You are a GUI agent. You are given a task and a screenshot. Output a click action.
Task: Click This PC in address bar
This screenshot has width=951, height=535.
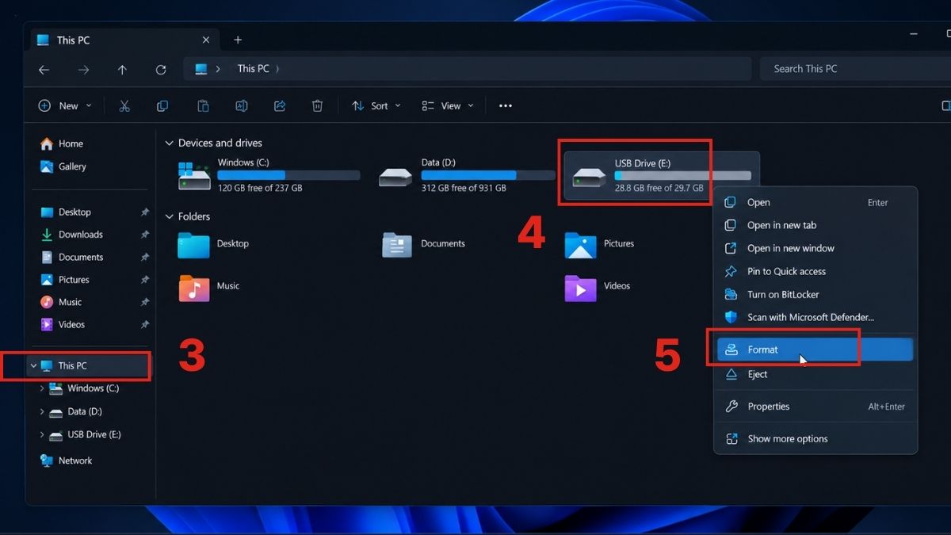coord(254,69)
